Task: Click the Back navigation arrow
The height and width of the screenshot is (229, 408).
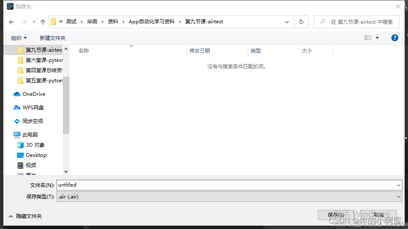Action: point(11,22)
